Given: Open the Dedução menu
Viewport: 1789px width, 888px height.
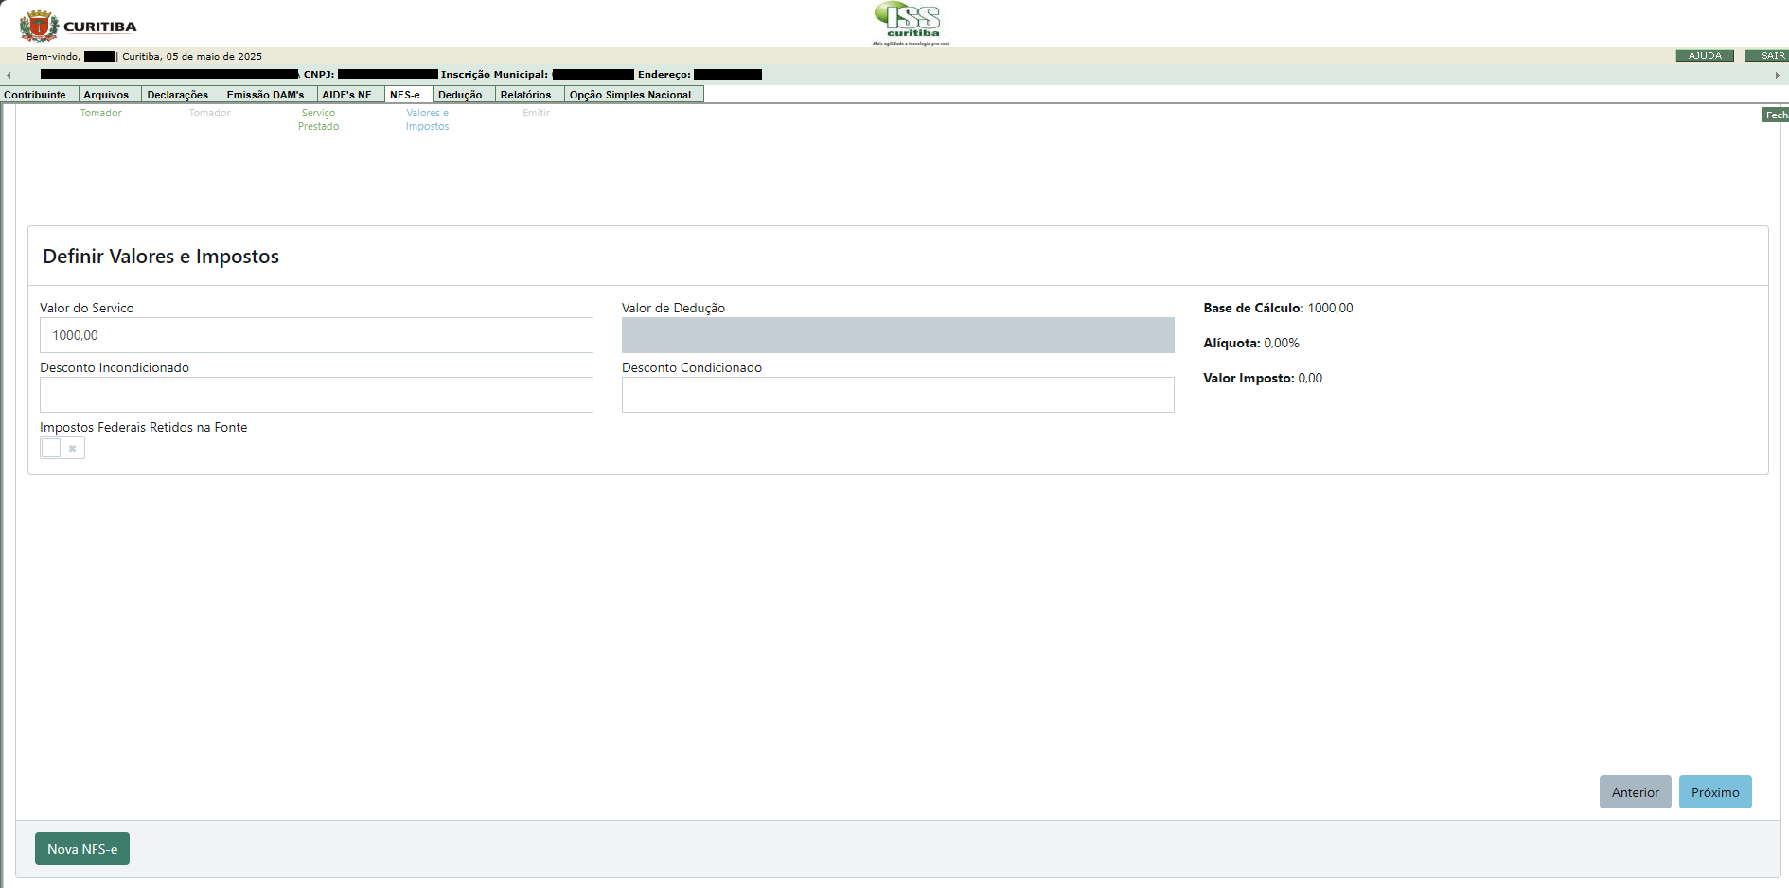Looking at the screenshot, I should [x=460, y=95].
